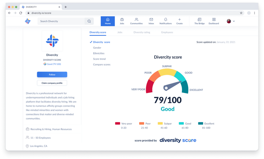Screen dimensions: 264x159
Task: Click the Divercity score gauge heading
Action: click(x=168, y=57)
